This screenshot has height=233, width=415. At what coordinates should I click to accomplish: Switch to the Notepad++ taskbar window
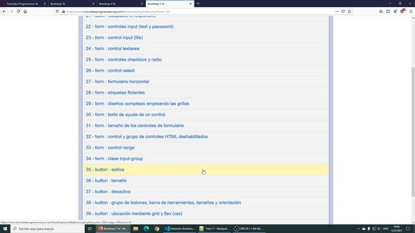pyautogui.click(x=214, y=228)
